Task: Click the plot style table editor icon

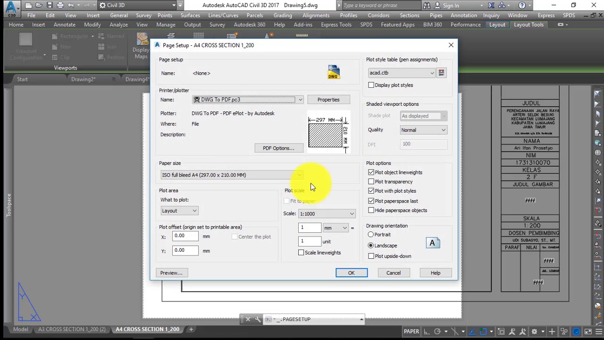Action: pyautogui.click(x=441, y=73)
